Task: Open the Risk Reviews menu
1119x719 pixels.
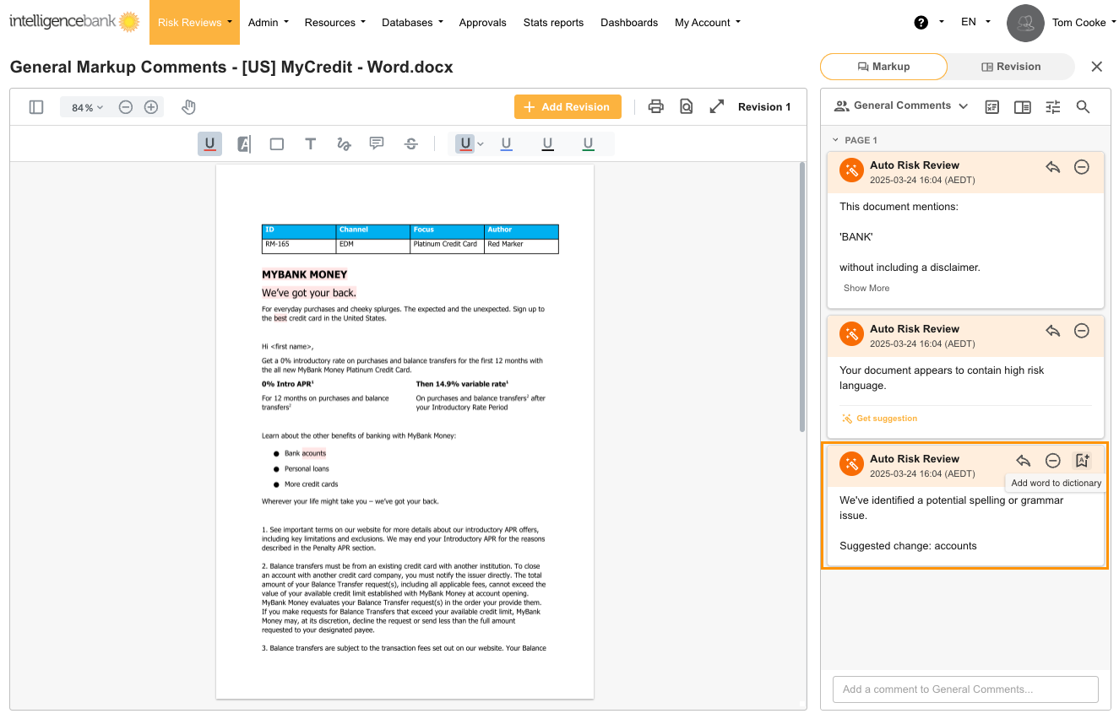Action: point(194,23)
